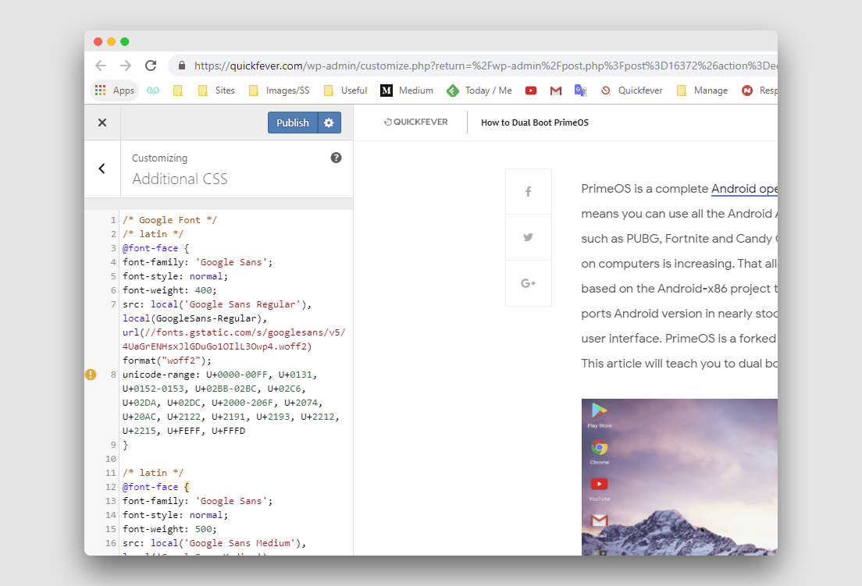Open publish settings gear

329,123
